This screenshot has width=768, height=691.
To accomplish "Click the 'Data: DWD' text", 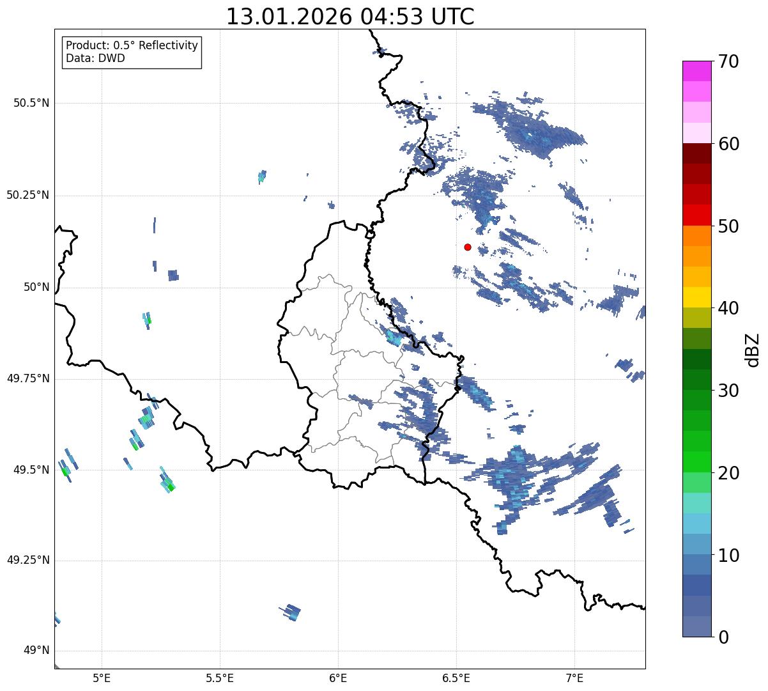I will pos(95,59).
